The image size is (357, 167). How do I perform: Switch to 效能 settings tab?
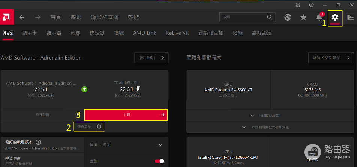[x=238, y=33]
